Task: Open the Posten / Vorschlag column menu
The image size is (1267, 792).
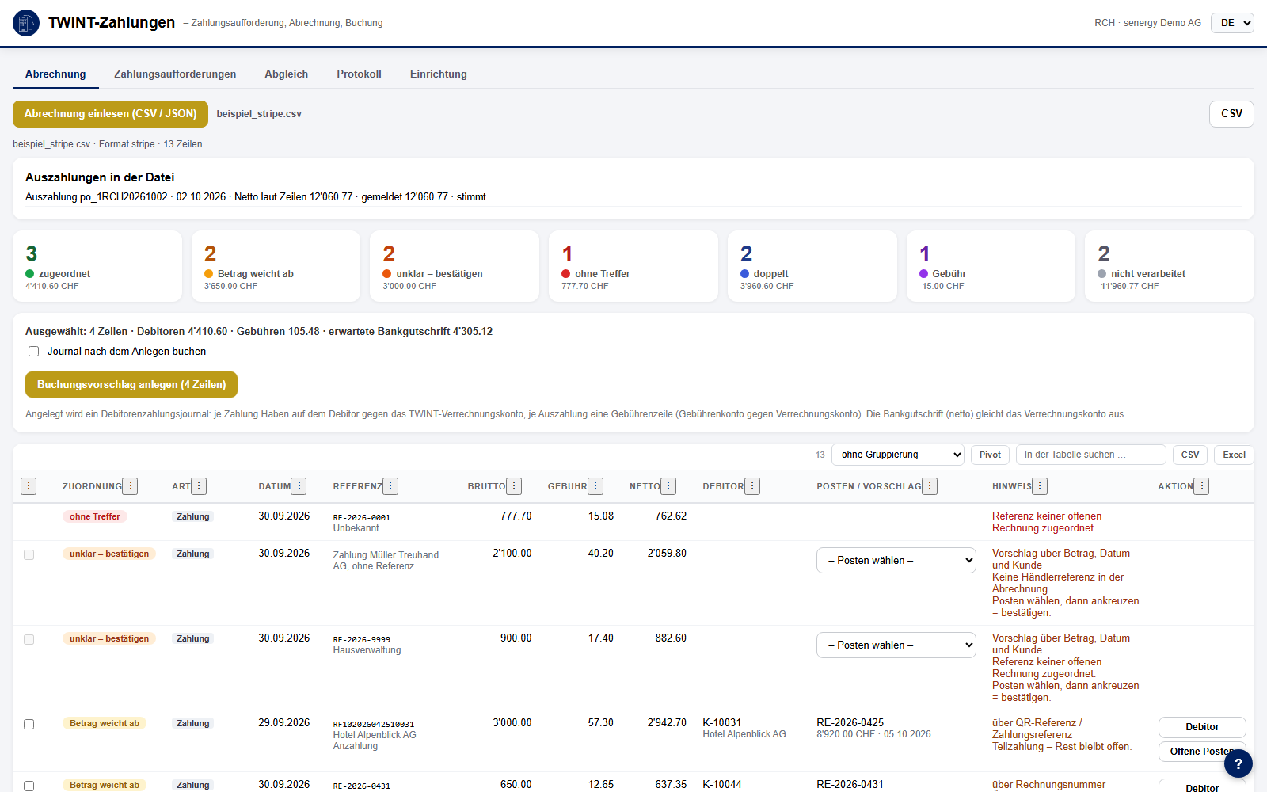Action: click(930, 486)
